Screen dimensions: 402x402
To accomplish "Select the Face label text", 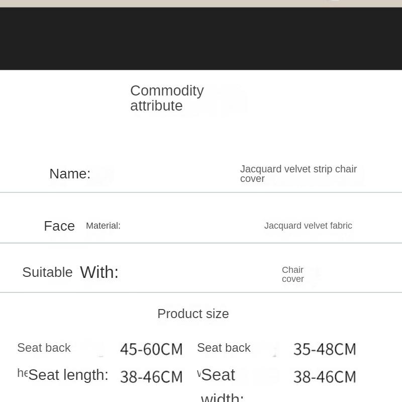I will [x=59, y=226].
